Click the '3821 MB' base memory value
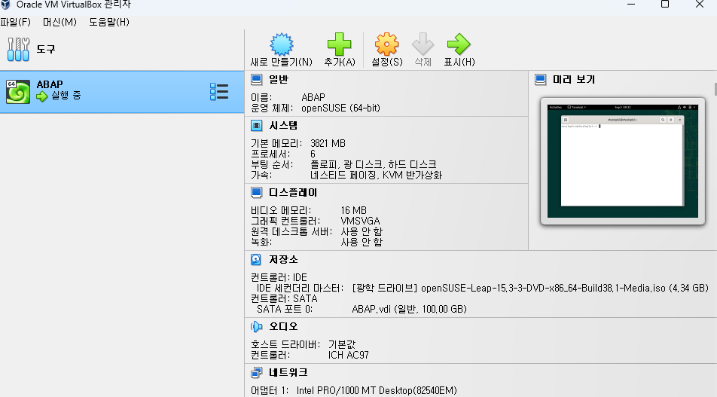This screenshot has height=397, width=717. click(328, 144)
